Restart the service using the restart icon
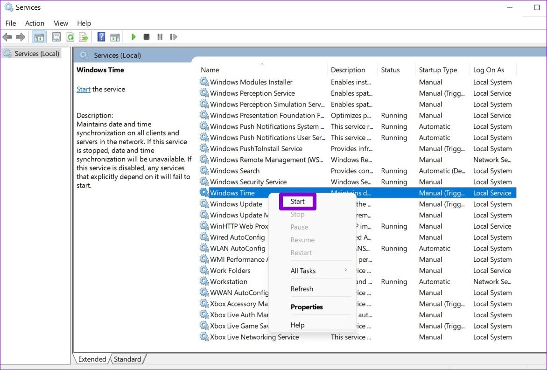Screen dimensions: 547x370 [174, 37]
